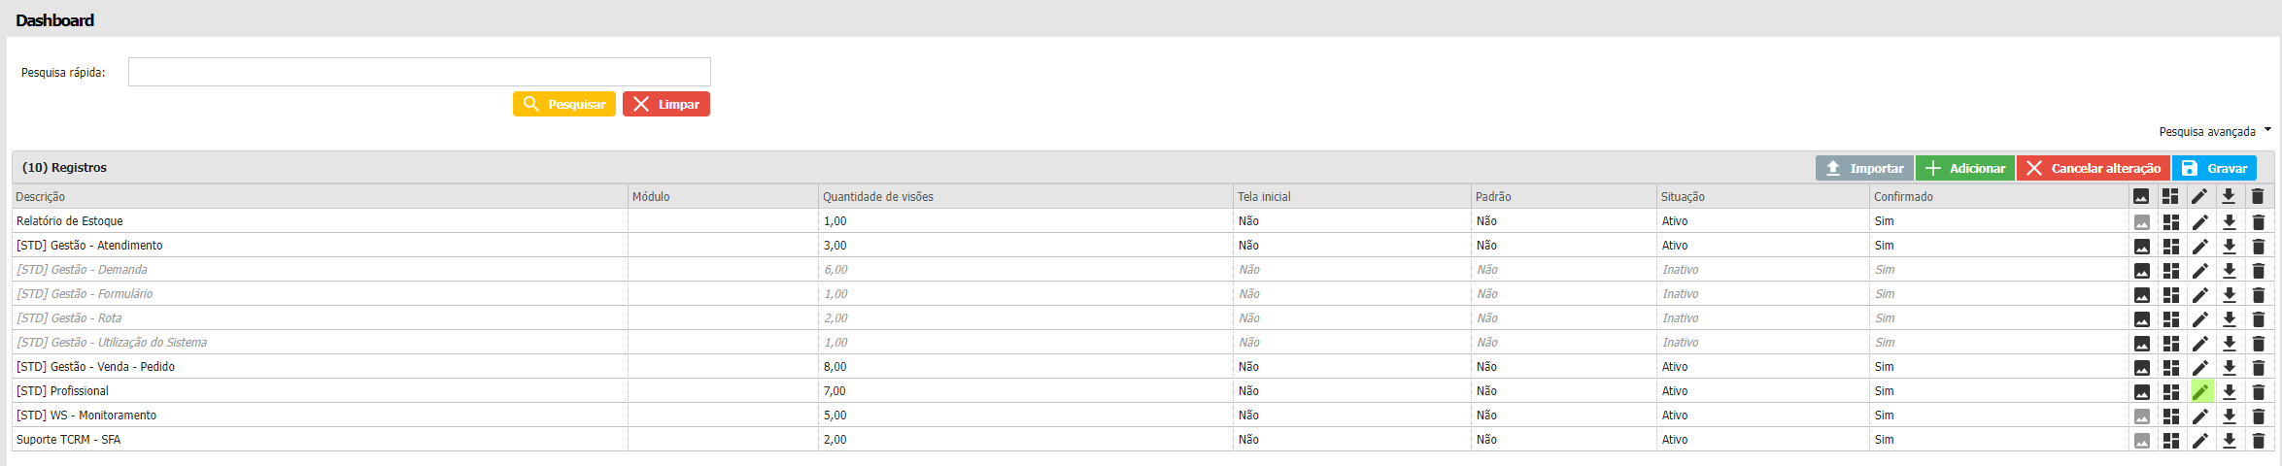Sort the table by the Descrição column header
Screen dimensions: 2282x466
click(x=41, y=197)
